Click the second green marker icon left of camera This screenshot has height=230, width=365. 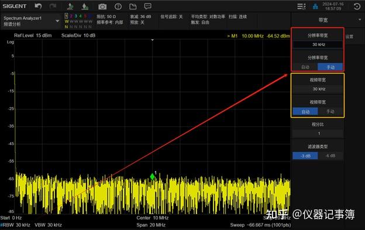tap(85, 6)
